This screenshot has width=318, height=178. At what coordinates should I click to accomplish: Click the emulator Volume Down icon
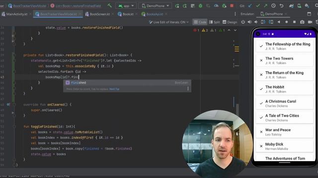(x=256, y=22)
